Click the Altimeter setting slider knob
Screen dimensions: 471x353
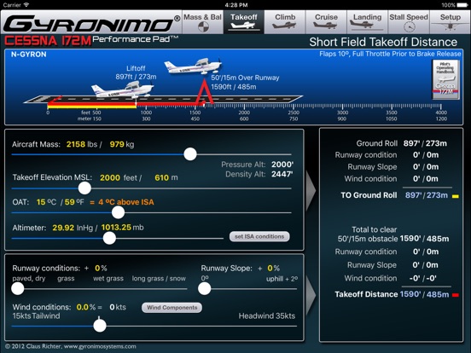[109, 239]
